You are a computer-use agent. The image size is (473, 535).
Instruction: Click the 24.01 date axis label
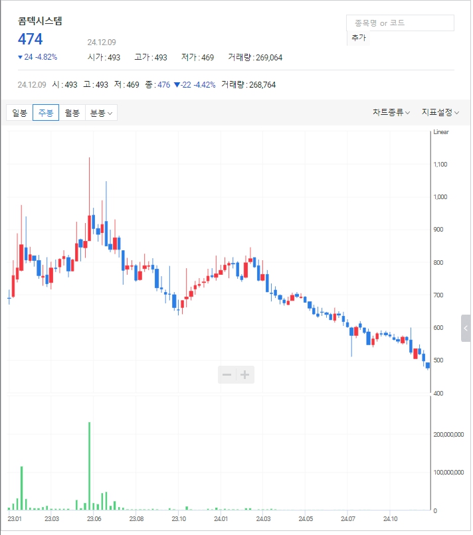[221, 519]
